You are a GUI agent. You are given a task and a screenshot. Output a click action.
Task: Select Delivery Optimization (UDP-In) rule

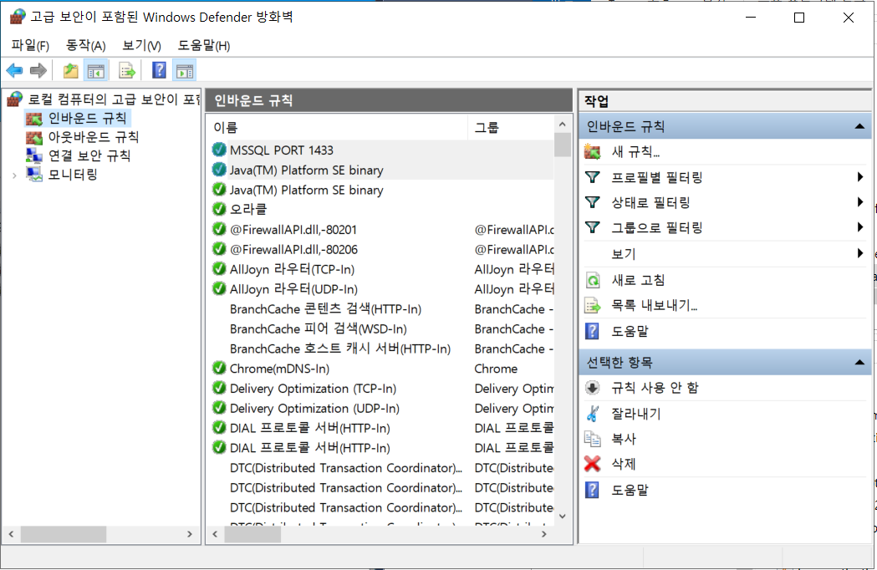pyautogui.click(x=314, y=409)
